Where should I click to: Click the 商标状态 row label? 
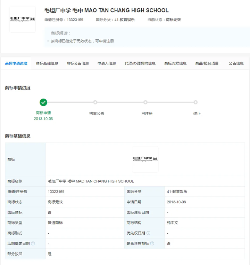[x=15, y=202]
